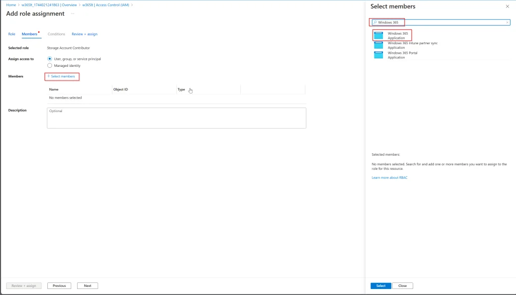Click the blue Select button
Screen dimensions: 516x295
(x=381, y=286)
